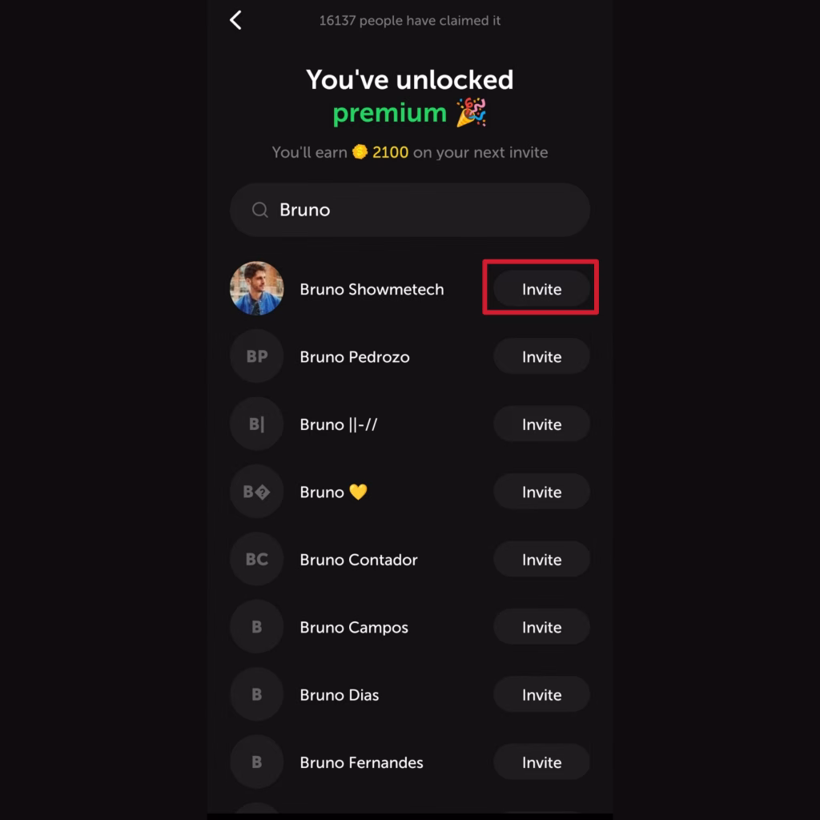Screen dimensions: 820x820
Task: Invite Bruno Dias
Action: [x=541, y=695]
